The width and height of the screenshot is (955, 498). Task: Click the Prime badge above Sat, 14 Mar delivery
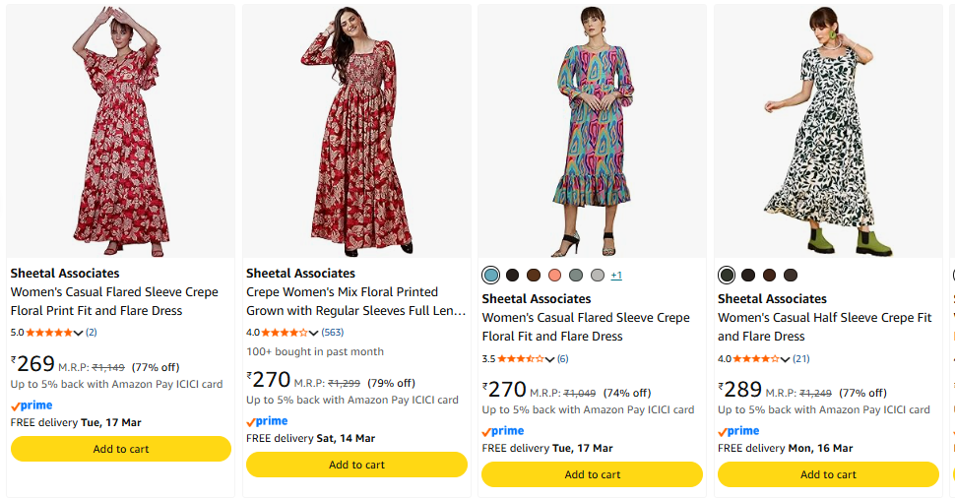pyautogui.click(x=267, y=421)
